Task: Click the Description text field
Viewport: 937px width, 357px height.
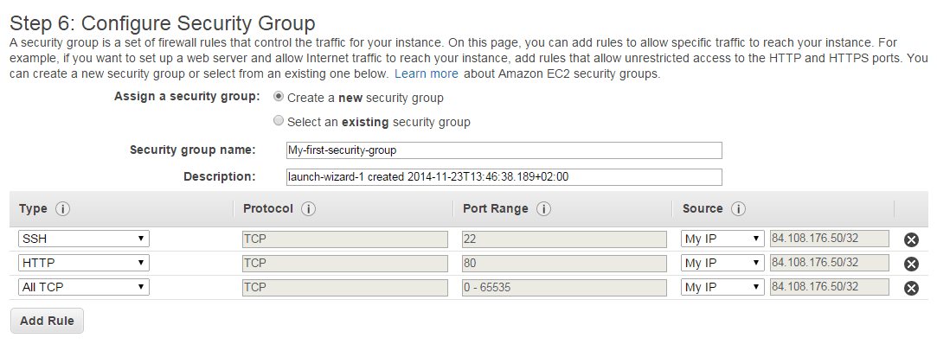Action: [504, 177]
